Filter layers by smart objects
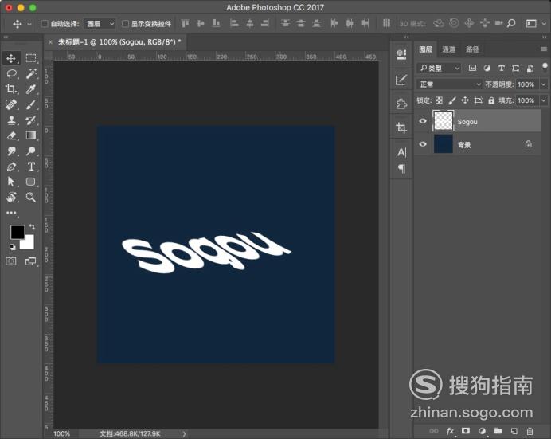 point(530,68)
